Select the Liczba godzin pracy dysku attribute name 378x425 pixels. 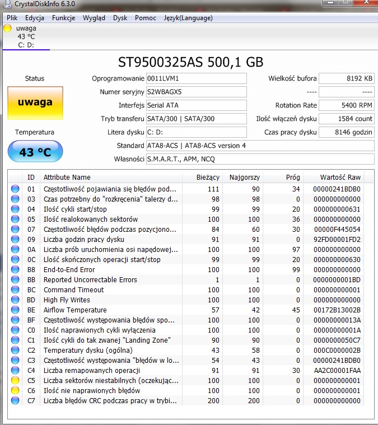pyautogui.click(x=84, y=239)
